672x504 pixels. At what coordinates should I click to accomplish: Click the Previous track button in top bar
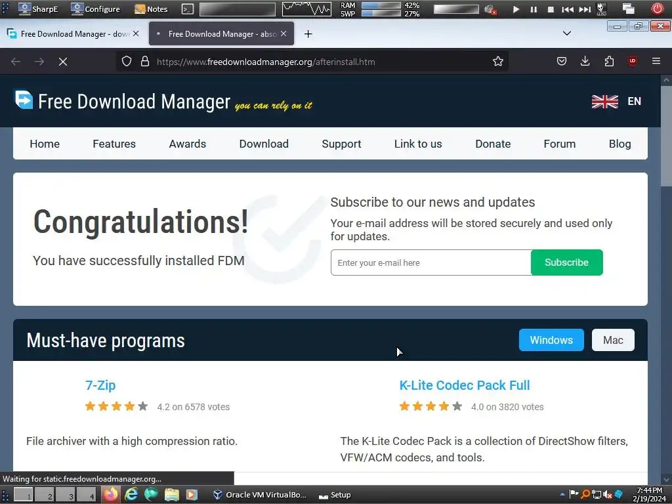point(568,9)
